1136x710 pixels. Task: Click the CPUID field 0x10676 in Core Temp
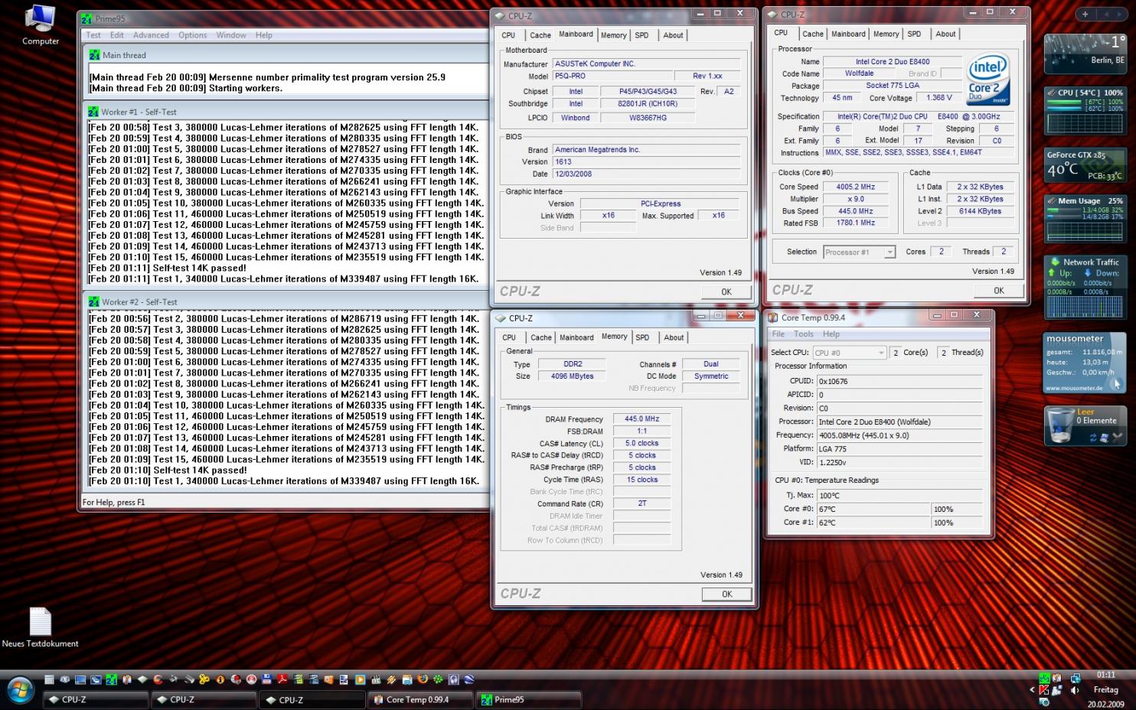click(x=899, y=381)
